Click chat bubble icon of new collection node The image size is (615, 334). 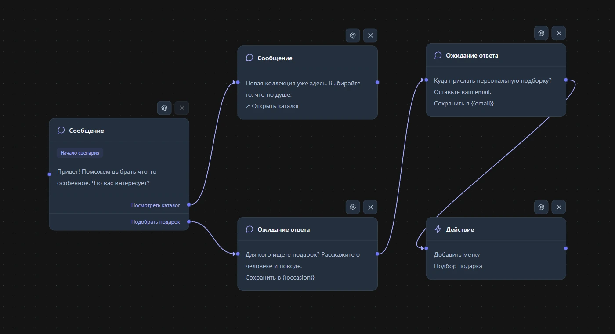(x=250, y=58)
